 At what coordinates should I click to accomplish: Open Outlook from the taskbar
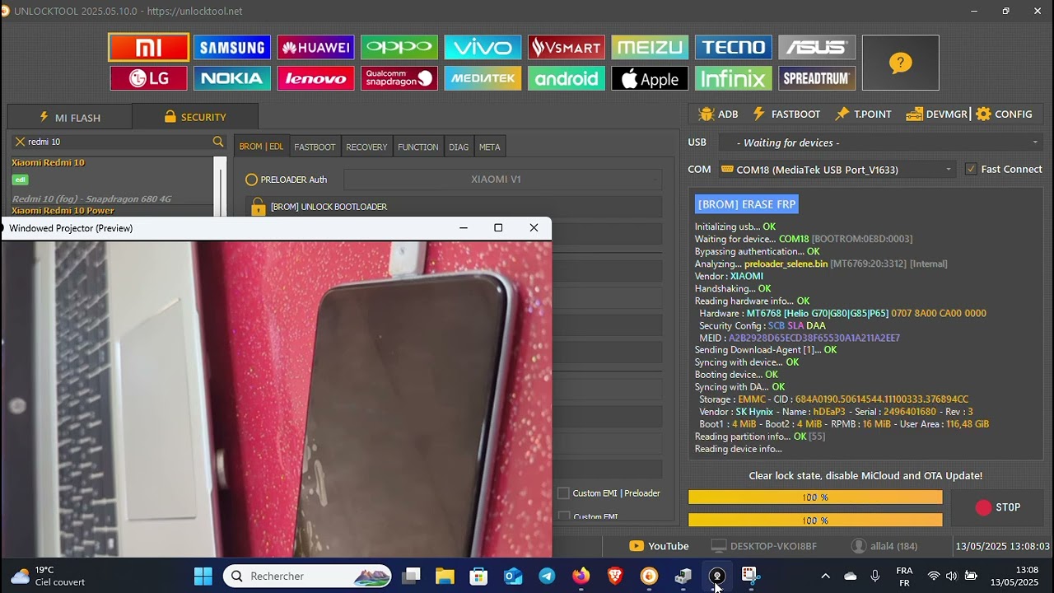(x=513, y=576)
